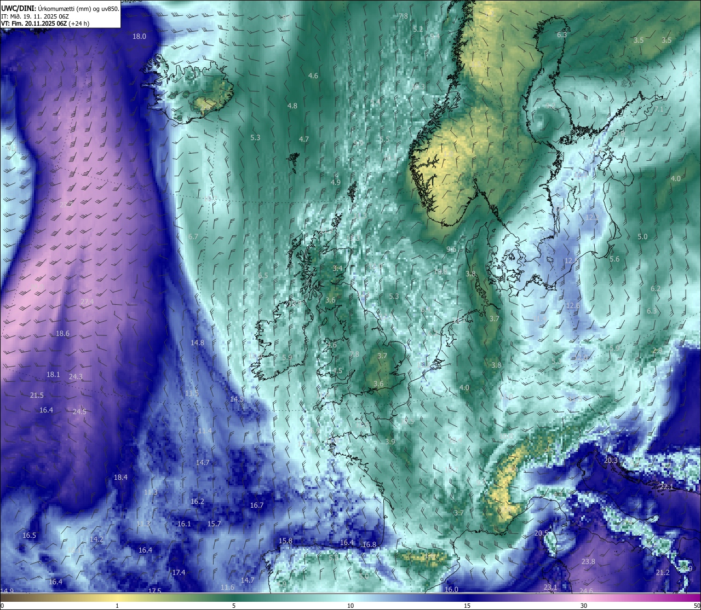Click the map value '18.1'

(53, 375)
